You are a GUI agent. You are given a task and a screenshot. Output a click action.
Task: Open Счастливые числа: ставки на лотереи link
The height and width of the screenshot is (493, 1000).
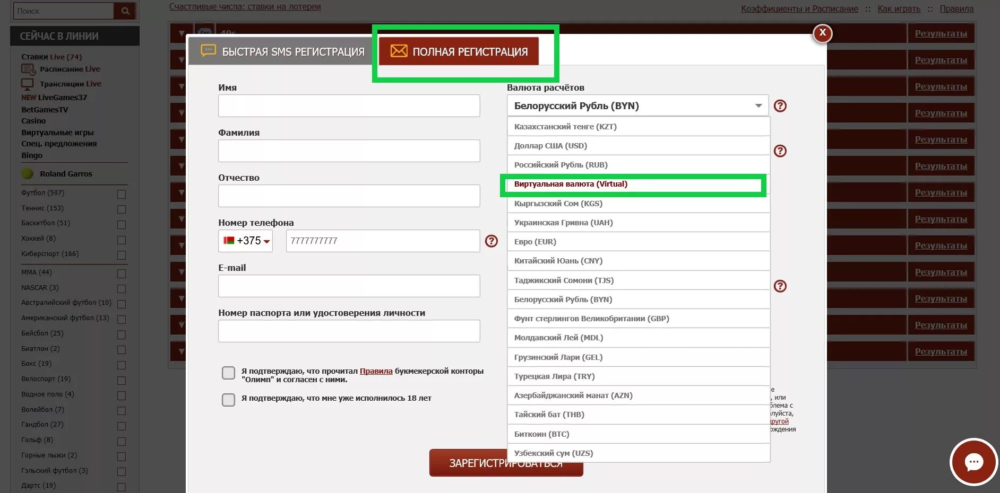(245, 7)
